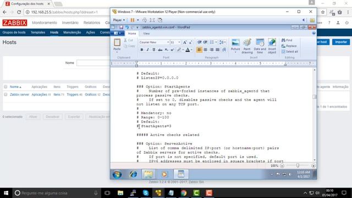The width and height of the screenshot is (352, 198).
Task: Save the document from WordPad quick access
Action: click(121, 27)
